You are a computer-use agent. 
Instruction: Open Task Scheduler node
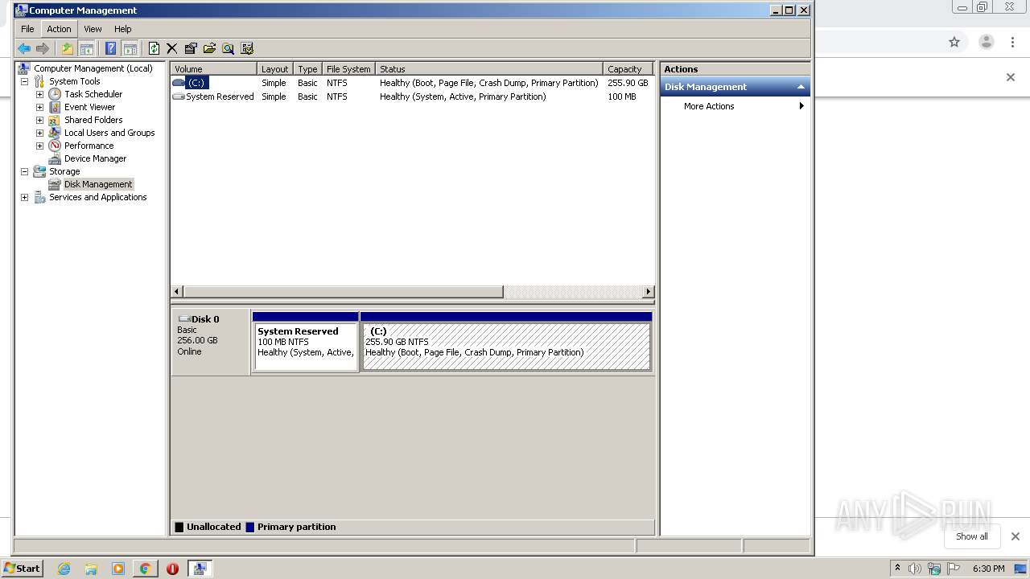point(93,94)
